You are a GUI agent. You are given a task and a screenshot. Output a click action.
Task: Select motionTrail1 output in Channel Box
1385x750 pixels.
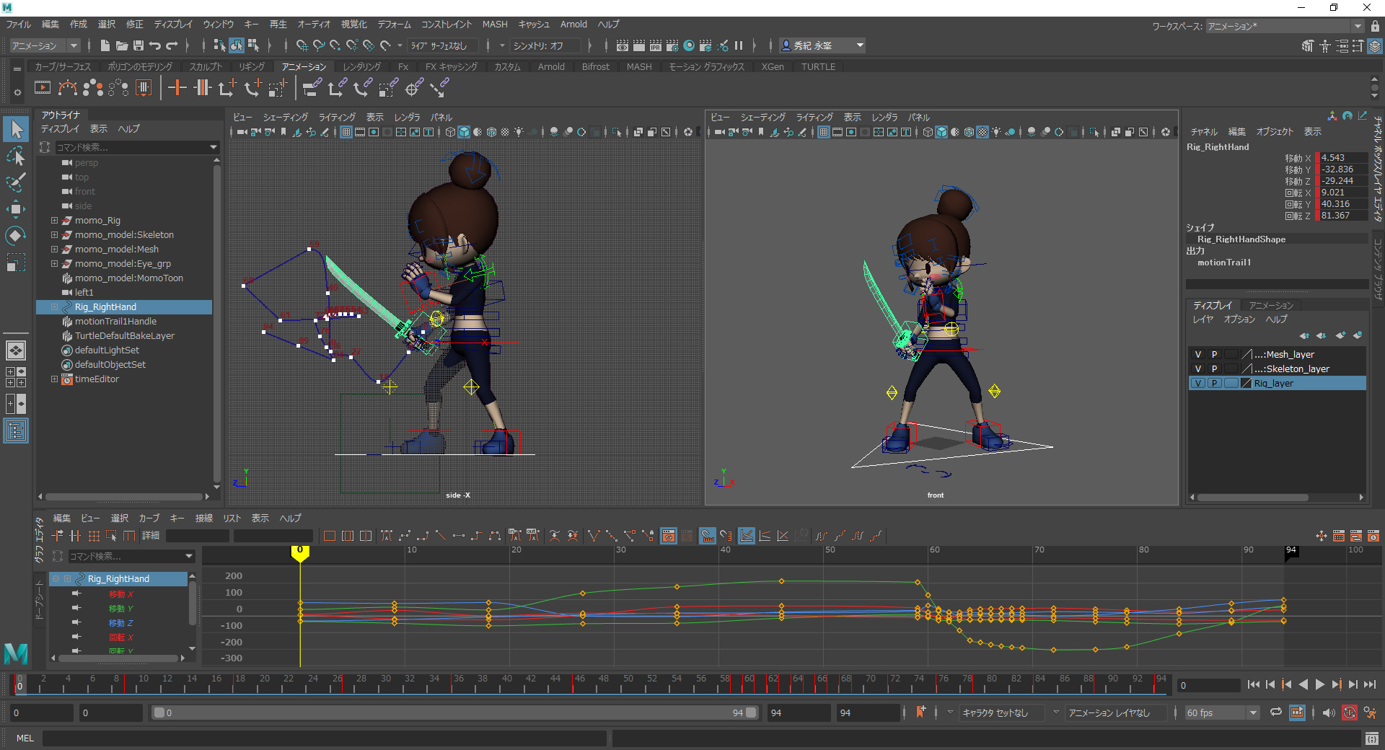1224,262
